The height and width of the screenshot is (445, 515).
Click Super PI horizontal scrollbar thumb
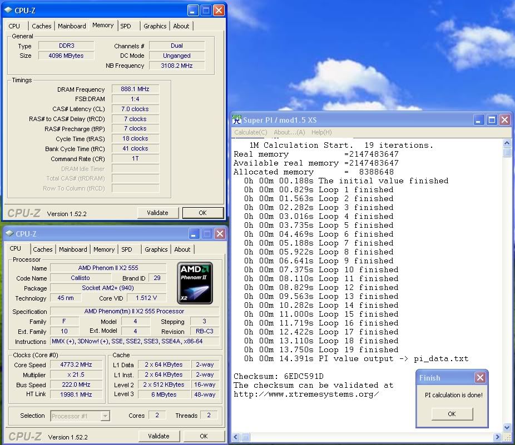245,437
